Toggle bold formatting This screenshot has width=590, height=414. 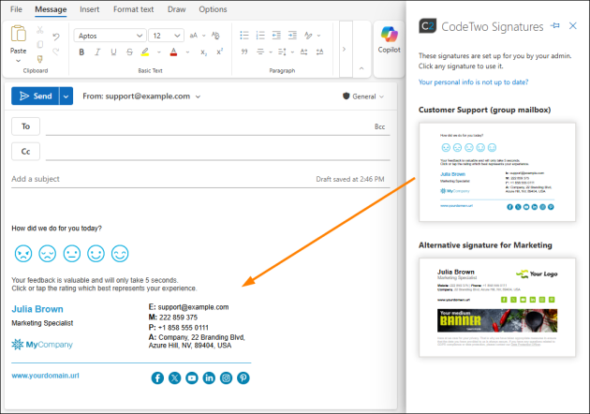[x=81, y=52]
